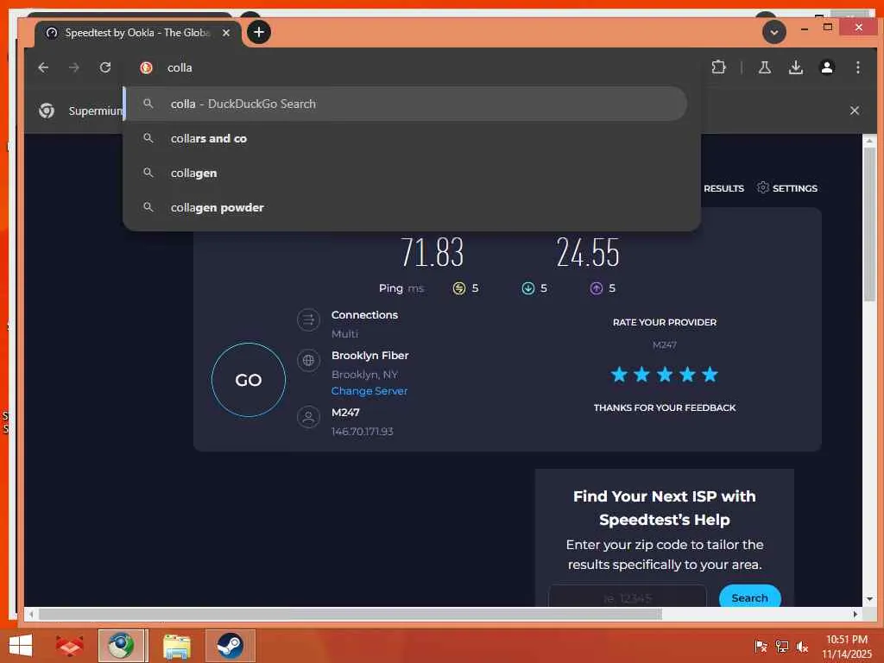The height and width of the screenshot is (663, 884).
Task: Click the network tray icon
Action: click(782, 647)
